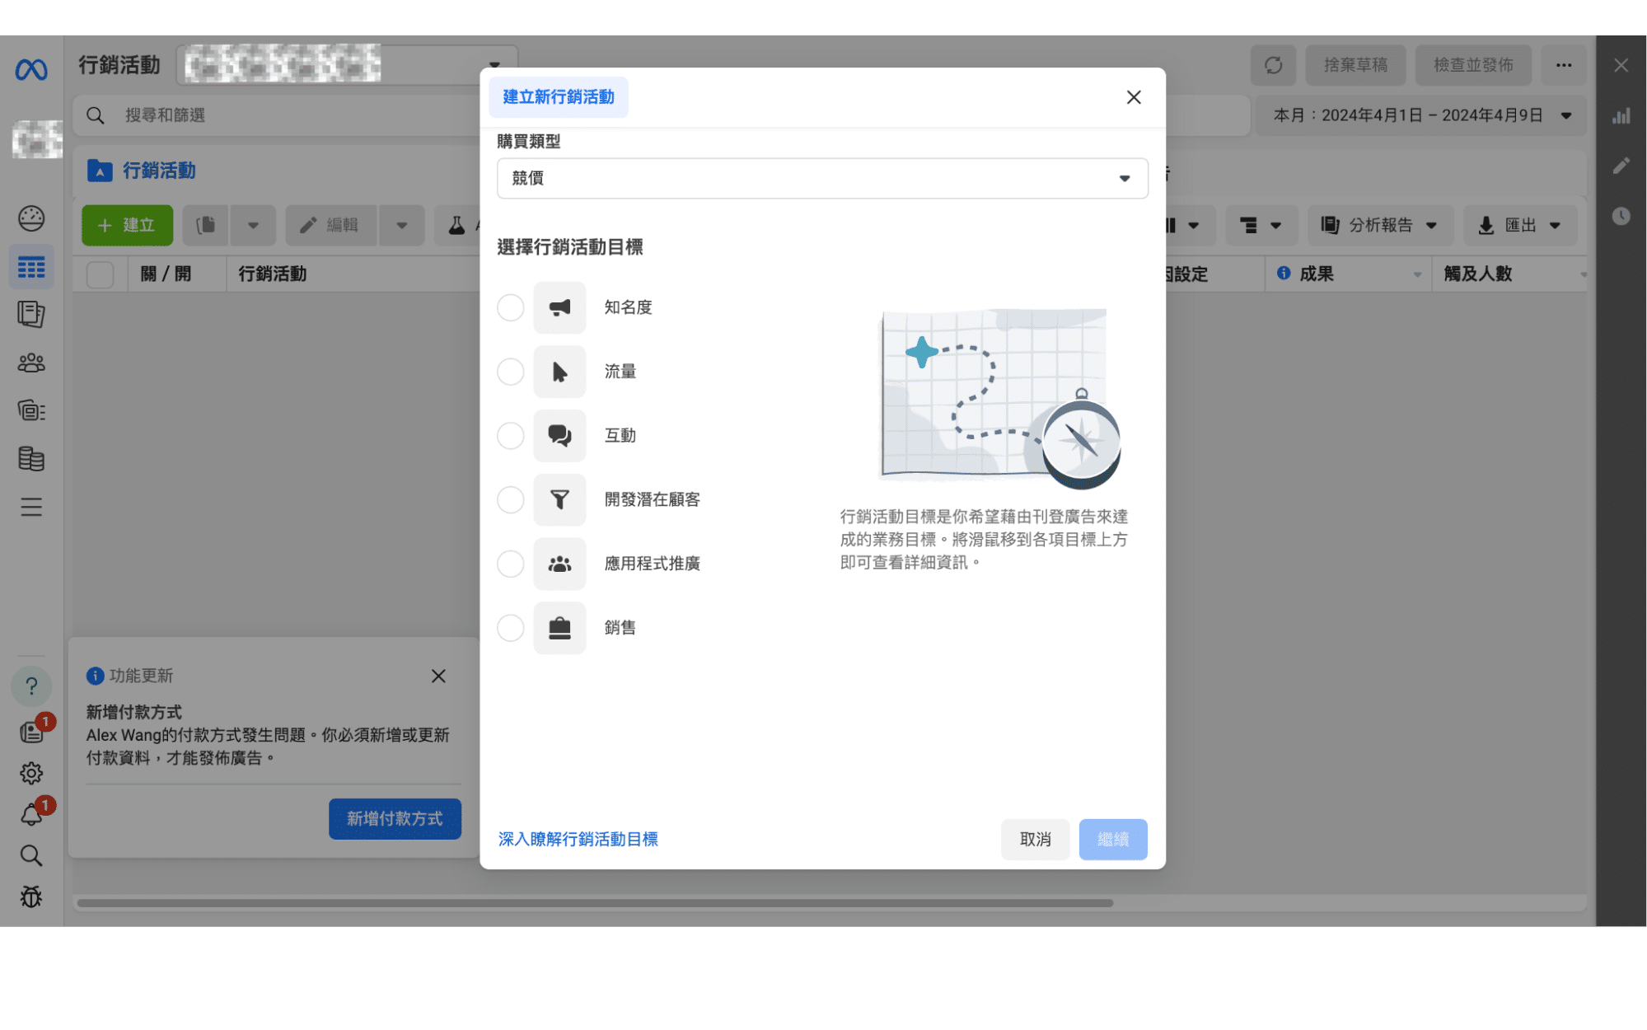Open the Account Overview dashboard icon

click(31, 218)
